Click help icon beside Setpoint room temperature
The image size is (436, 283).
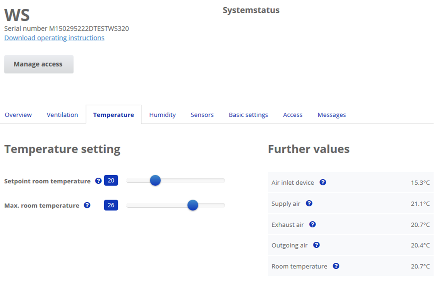tap(98, 181)
